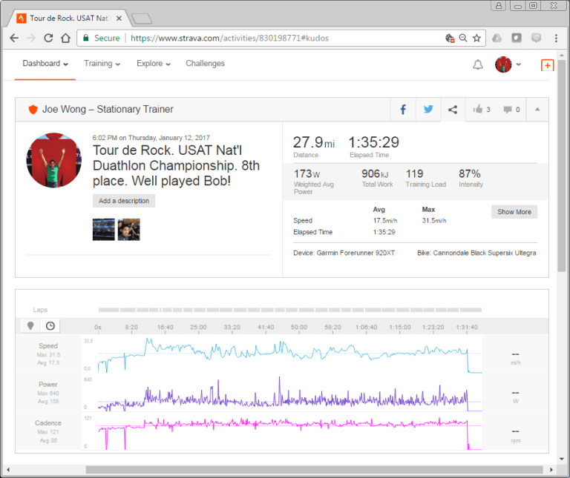Screen dimensions: 570x478
Task: Open the notifications bell
Action: (x=478, y=64)
